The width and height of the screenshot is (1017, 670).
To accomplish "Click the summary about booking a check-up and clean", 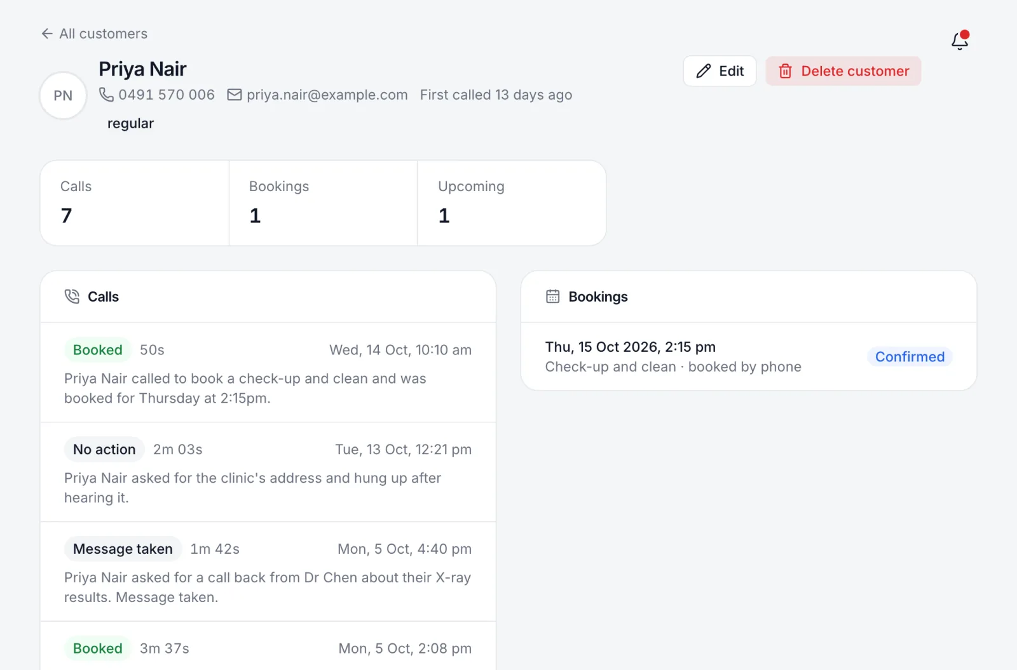I will (x=245, y=388).
